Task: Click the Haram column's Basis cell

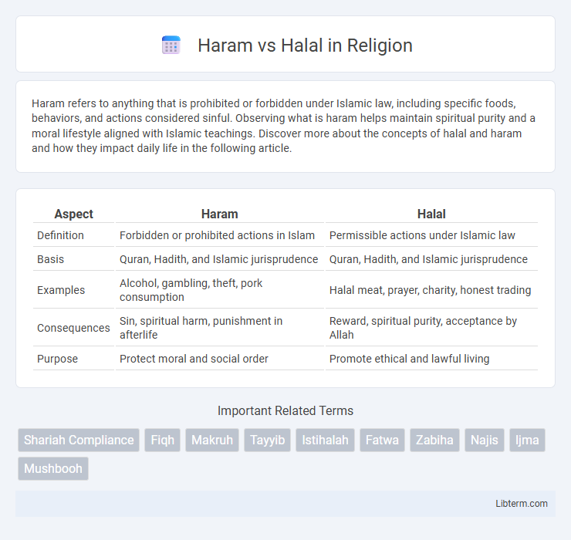Action: click(220, 259)
